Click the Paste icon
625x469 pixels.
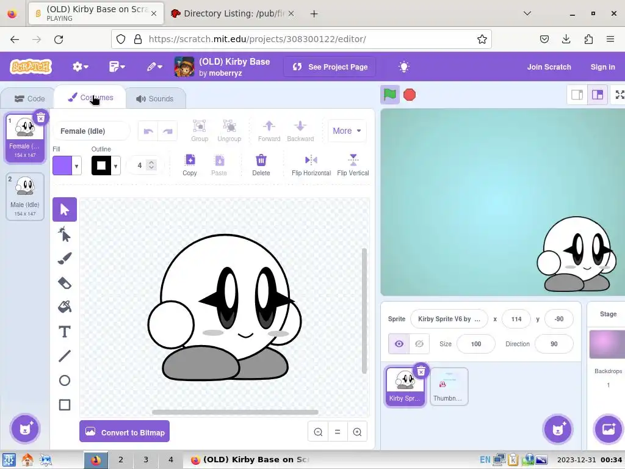pos(219,165)
